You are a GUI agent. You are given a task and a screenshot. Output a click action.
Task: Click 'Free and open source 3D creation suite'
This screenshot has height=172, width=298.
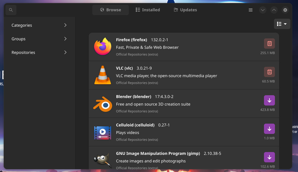[x=153, y=104]
